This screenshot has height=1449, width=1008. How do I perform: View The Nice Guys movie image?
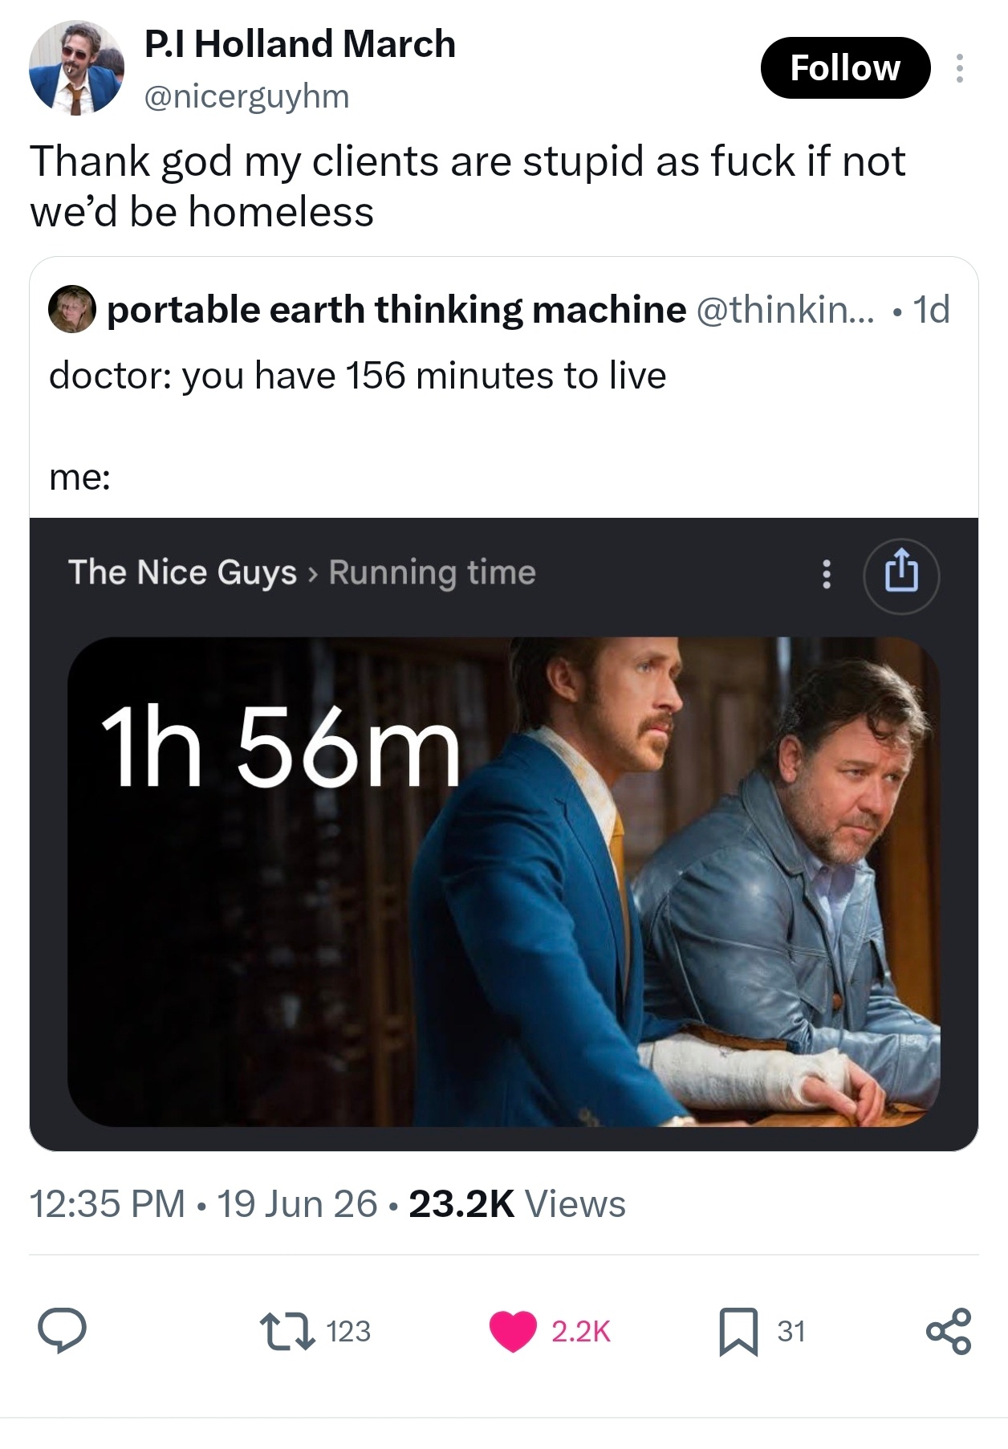[x=503, y=881]
